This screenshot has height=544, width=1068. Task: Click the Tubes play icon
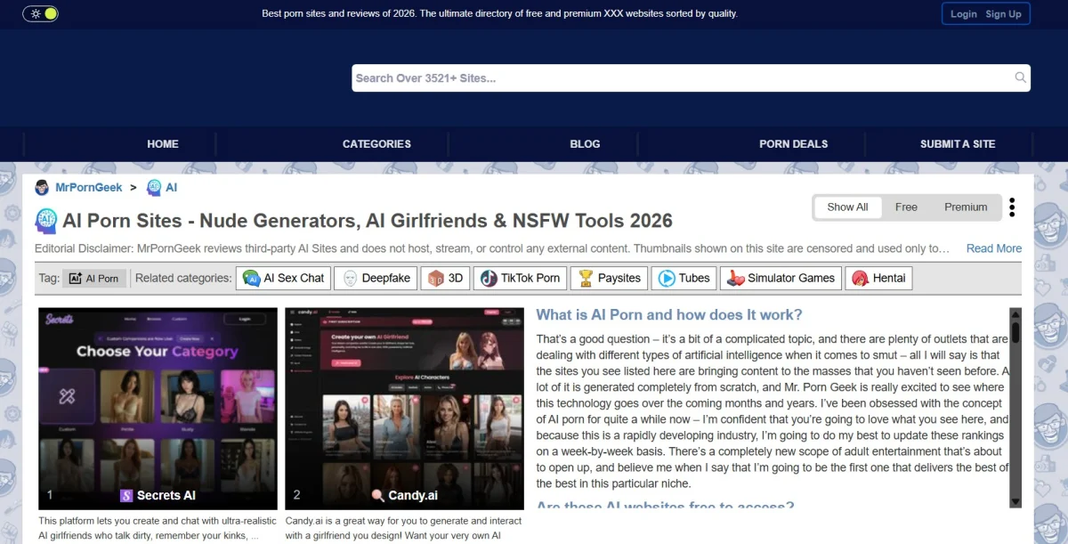click(x=667, y=278)
